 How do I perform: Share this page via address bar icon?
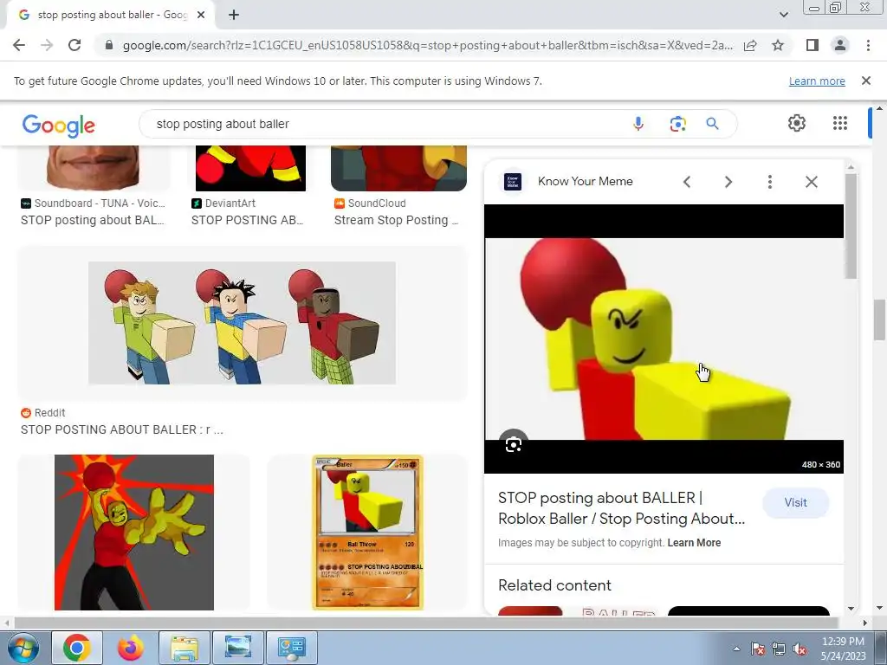pyautogui.click(x=750, y=45)
